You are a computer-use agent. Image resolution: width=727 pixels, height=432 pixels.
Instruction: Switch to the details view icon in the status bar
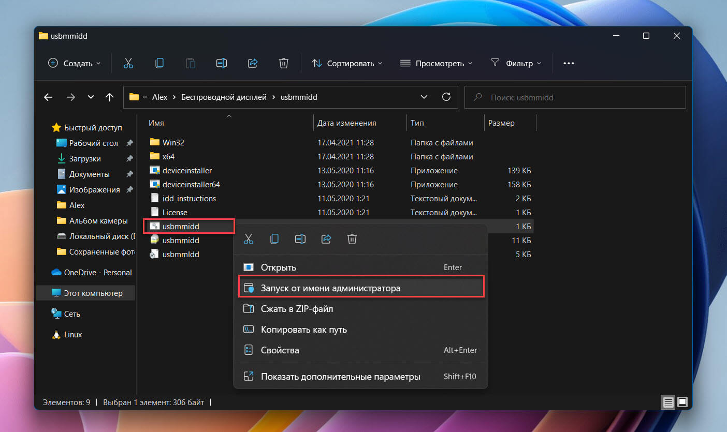coord(668,401)
